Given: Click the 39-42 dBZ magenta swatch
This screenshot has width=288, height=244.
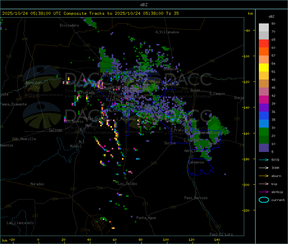Looking at the screenshot, I should [x=264, y=99].
